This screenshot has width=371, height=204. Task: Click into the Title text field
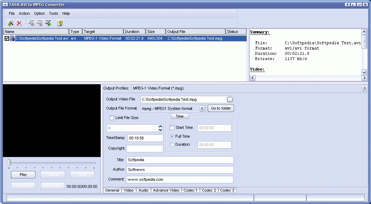click(180, 160)
